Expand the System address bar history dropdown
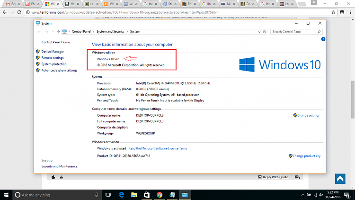The height and width of the screenshot is (200, 355). click(259, 32)
